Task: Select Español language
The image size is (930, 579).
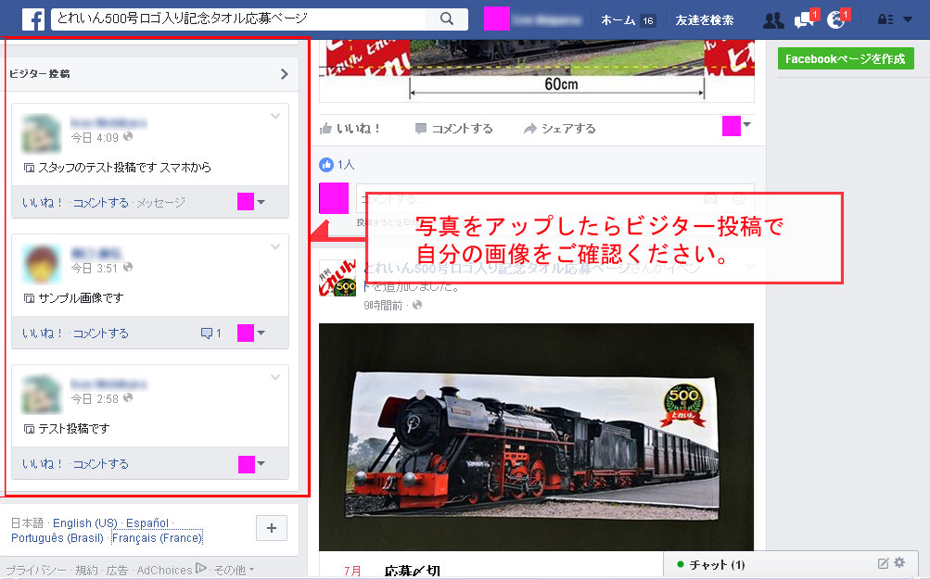Action: (147, 523)
